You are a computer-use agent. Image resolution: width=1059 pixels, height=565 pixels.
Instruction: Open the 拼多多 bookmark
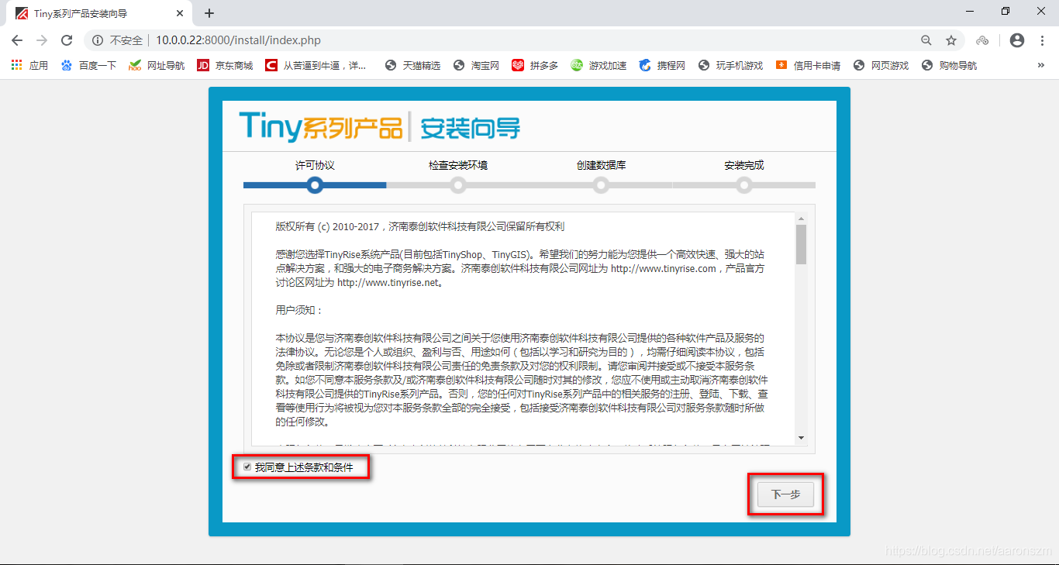535,66
